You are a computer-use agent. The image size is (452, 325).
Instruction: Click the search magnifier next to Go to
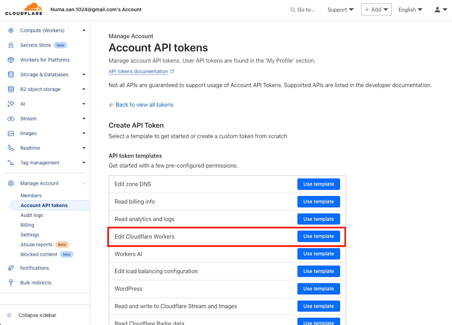(x=293, y=10)
